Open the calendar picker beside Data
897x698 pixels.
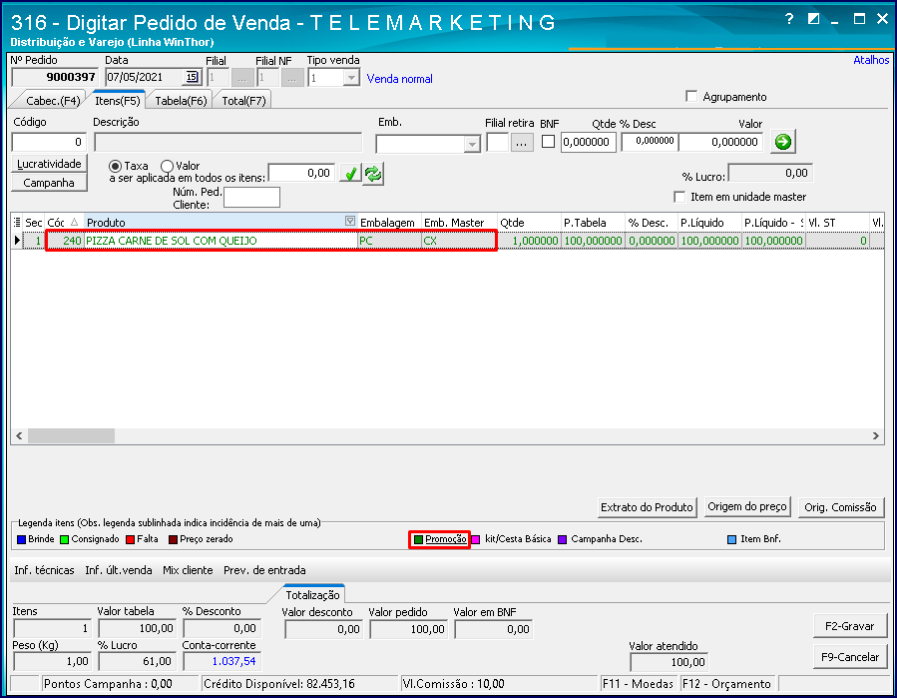point(192,77)
